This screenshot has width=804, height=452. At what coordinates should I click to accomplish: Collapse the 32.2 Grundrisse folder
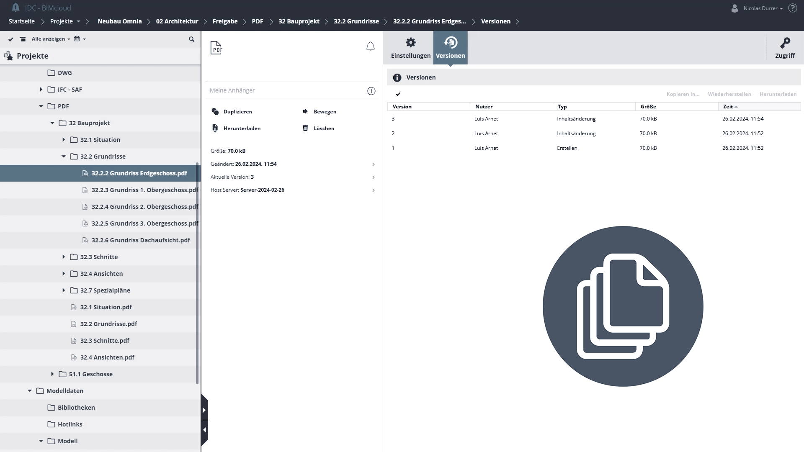coord(64,156)
